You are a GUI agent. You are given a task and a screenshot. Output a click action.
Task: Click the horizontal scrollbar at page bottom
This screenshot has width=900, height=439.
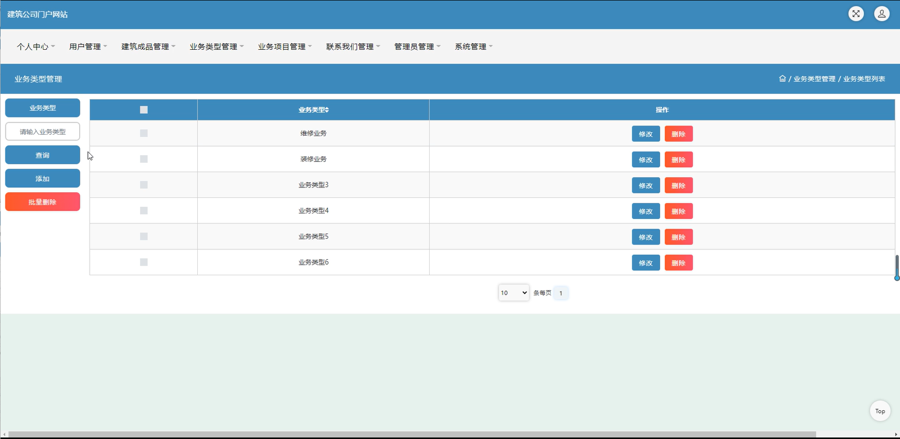412,434
